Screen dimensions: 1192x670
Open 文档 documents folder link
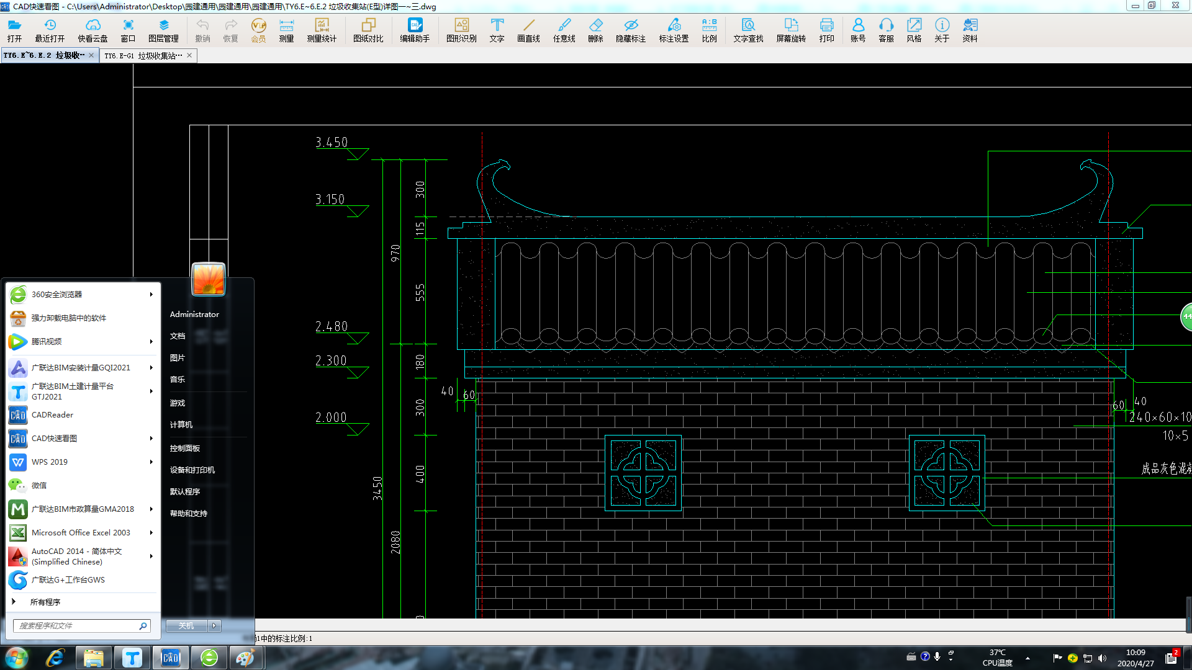coord(178,336)
